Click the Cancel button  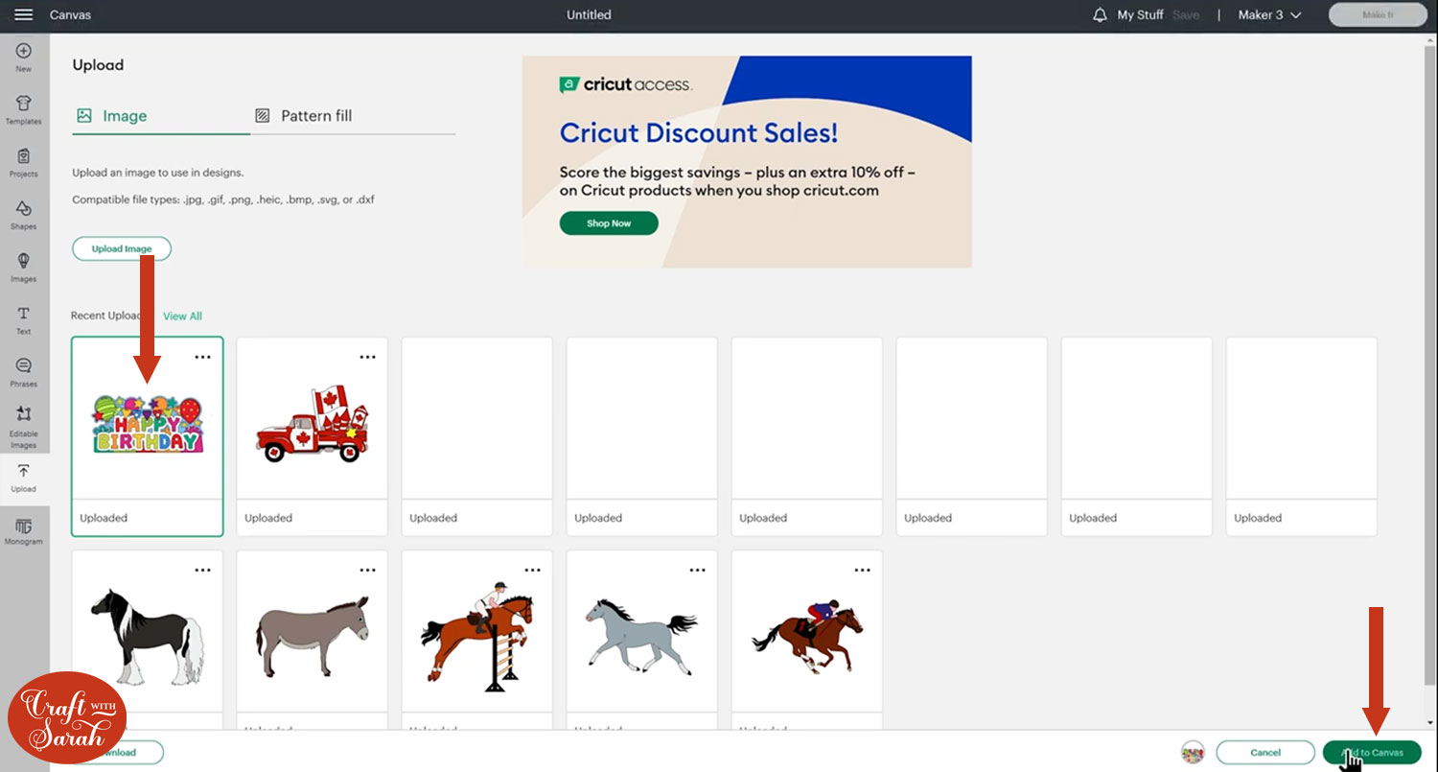pyautogui.click(x=1265, y=753)
